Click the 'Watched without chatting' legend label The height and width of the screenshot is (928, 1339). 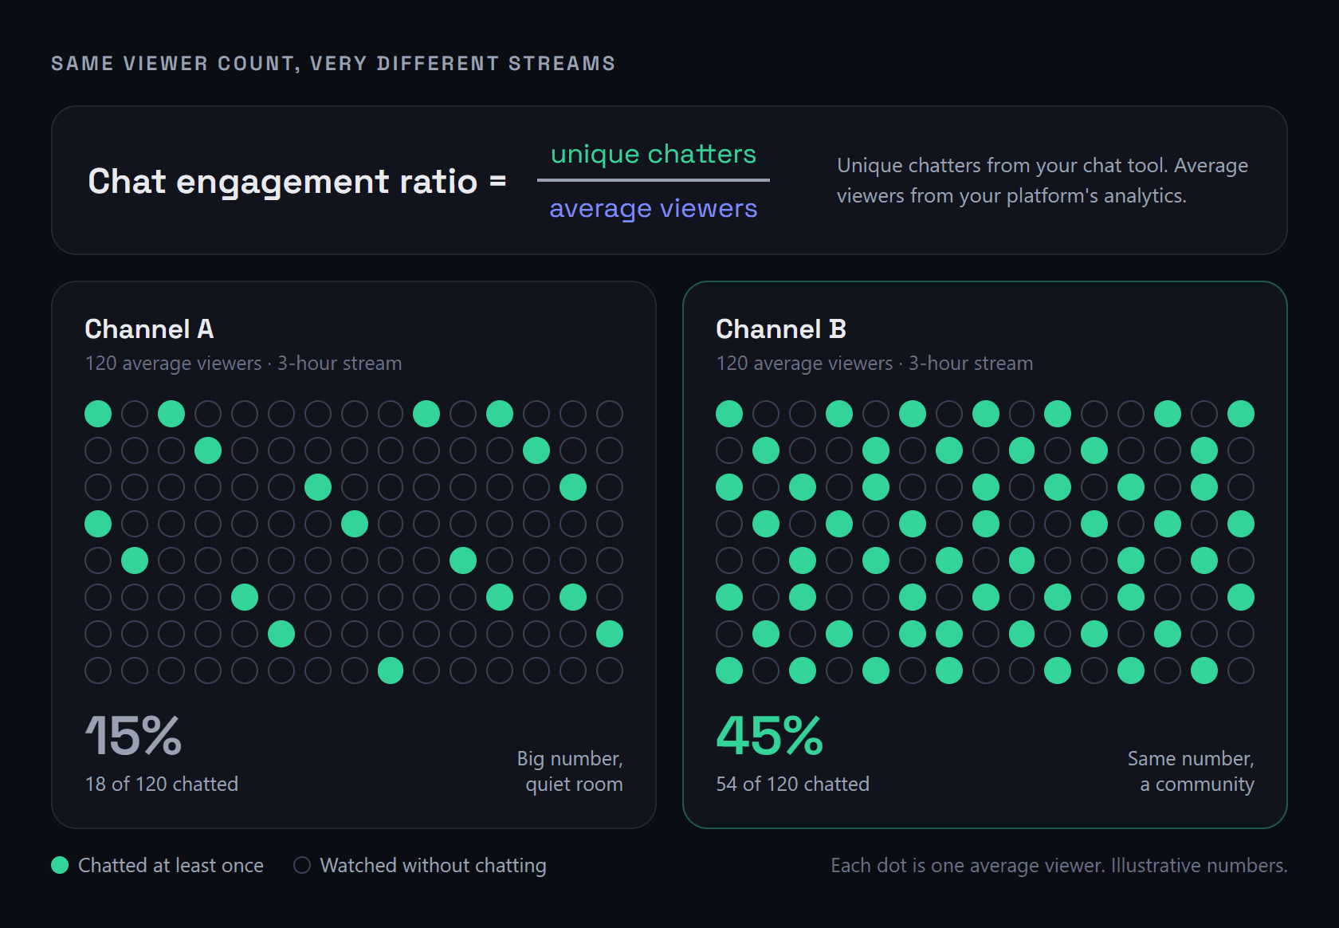(x=433, y=866)
